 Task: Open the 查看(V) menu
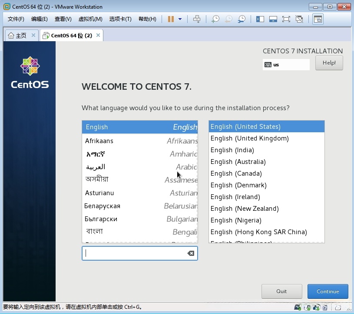click(63, 19)
